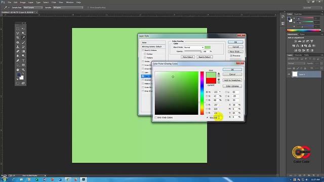
Task: Click OK in the Color Picker
Action: point(232,70)
